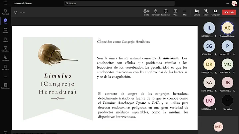Open Aplicaciones in the sidebar
This screenshot has height=134, width=239.
click(5, 86)
